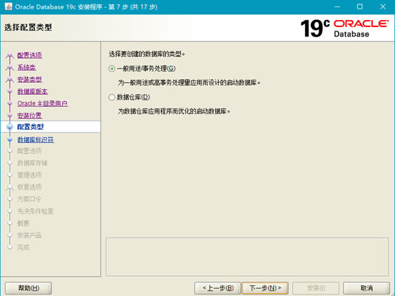Open the 数据库版本 step

click(33, 91)
